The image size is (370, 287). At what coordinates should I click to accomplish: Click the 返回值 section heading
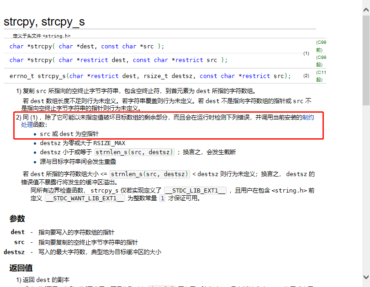pos(21,267)
